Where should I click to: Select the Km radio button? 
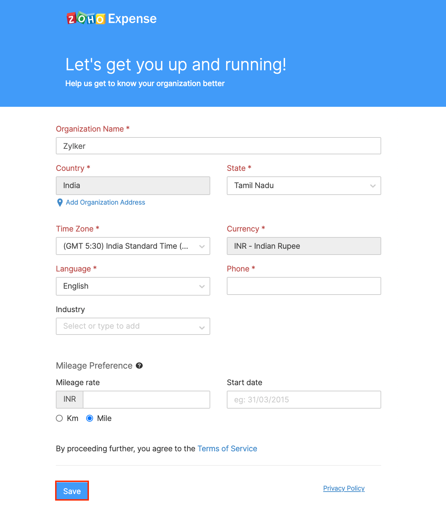click(x=59, y=418)
